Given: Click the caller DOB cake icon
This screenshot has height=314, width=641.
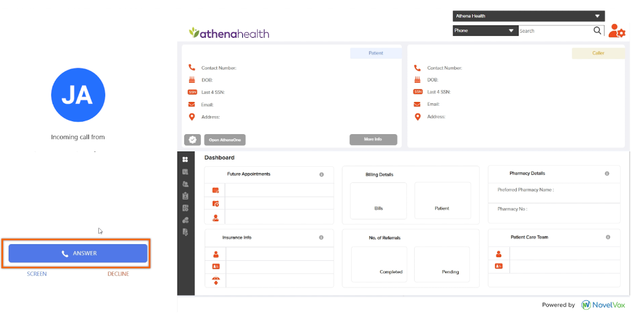Looking at the screenshot, I should pyautogui.click(x=417, y=80).
